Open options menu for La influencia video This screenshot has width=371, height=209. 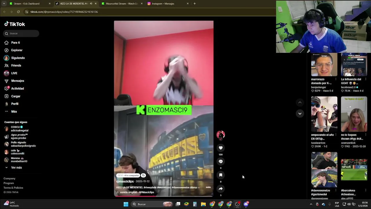(365, 79)
